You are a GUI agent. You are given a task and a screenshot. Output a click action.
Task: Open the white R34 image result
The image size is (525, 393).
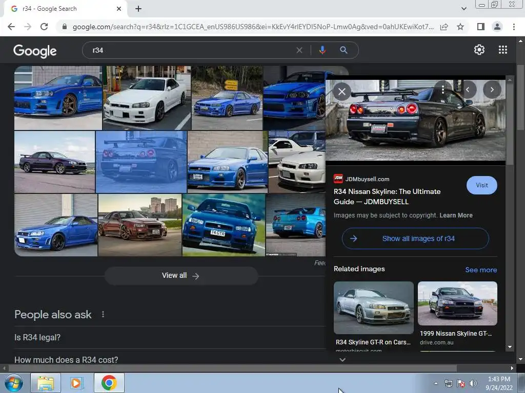147,98
